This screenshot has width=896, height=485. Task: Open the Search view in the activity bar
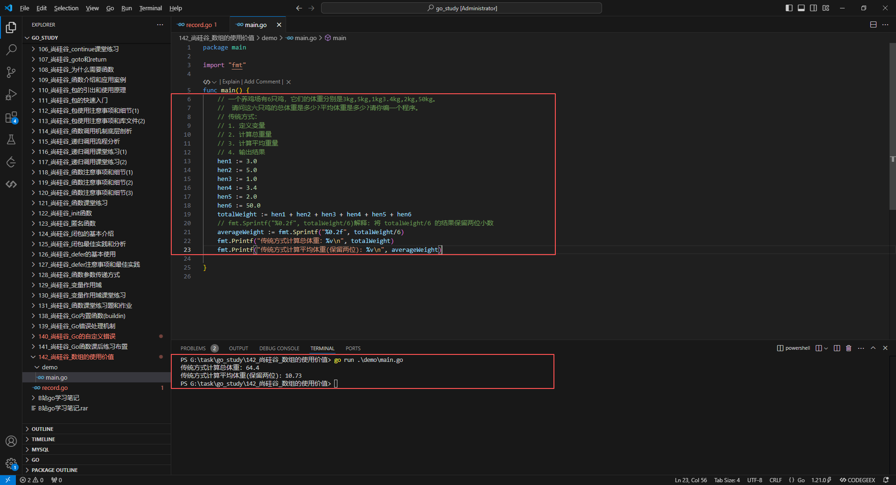(11, 49)
